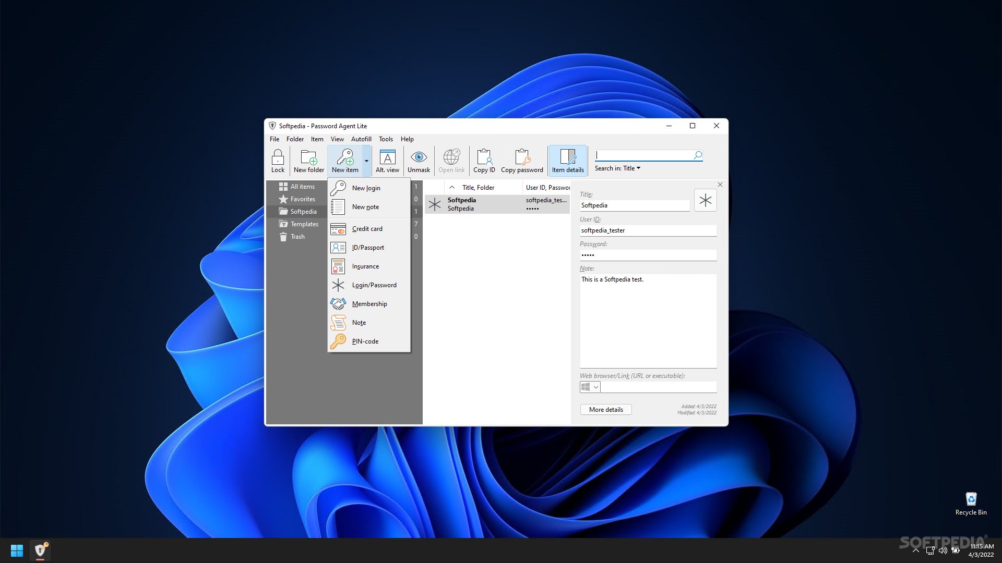
Task: Click the search magnifier icon
Action: 698,155
